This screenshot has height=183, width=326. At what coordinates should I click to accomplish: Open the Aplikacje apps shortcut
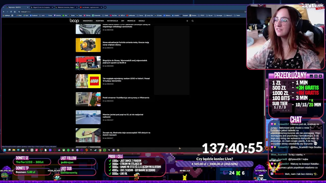pos(6,16)
